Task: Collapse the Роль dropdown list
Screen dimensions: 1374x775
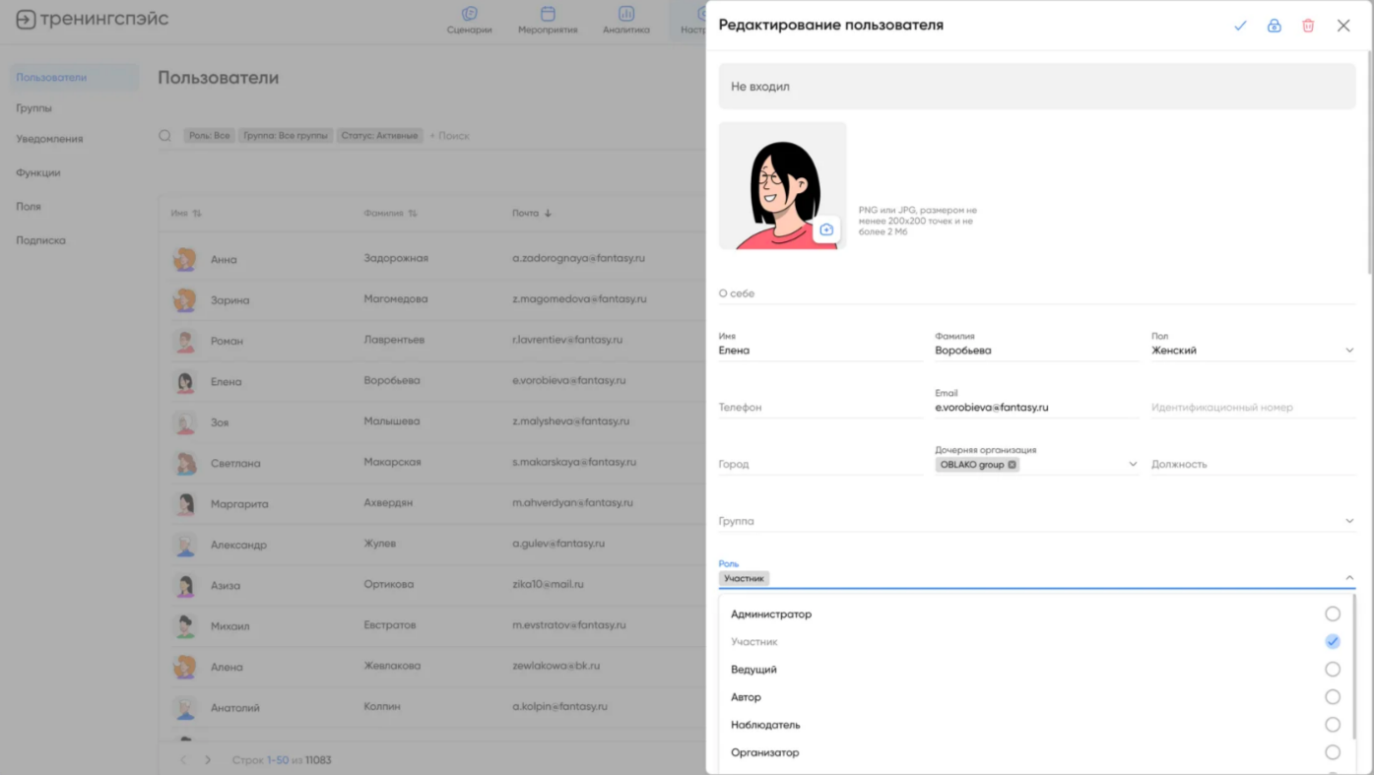Action: [1349, 578]
